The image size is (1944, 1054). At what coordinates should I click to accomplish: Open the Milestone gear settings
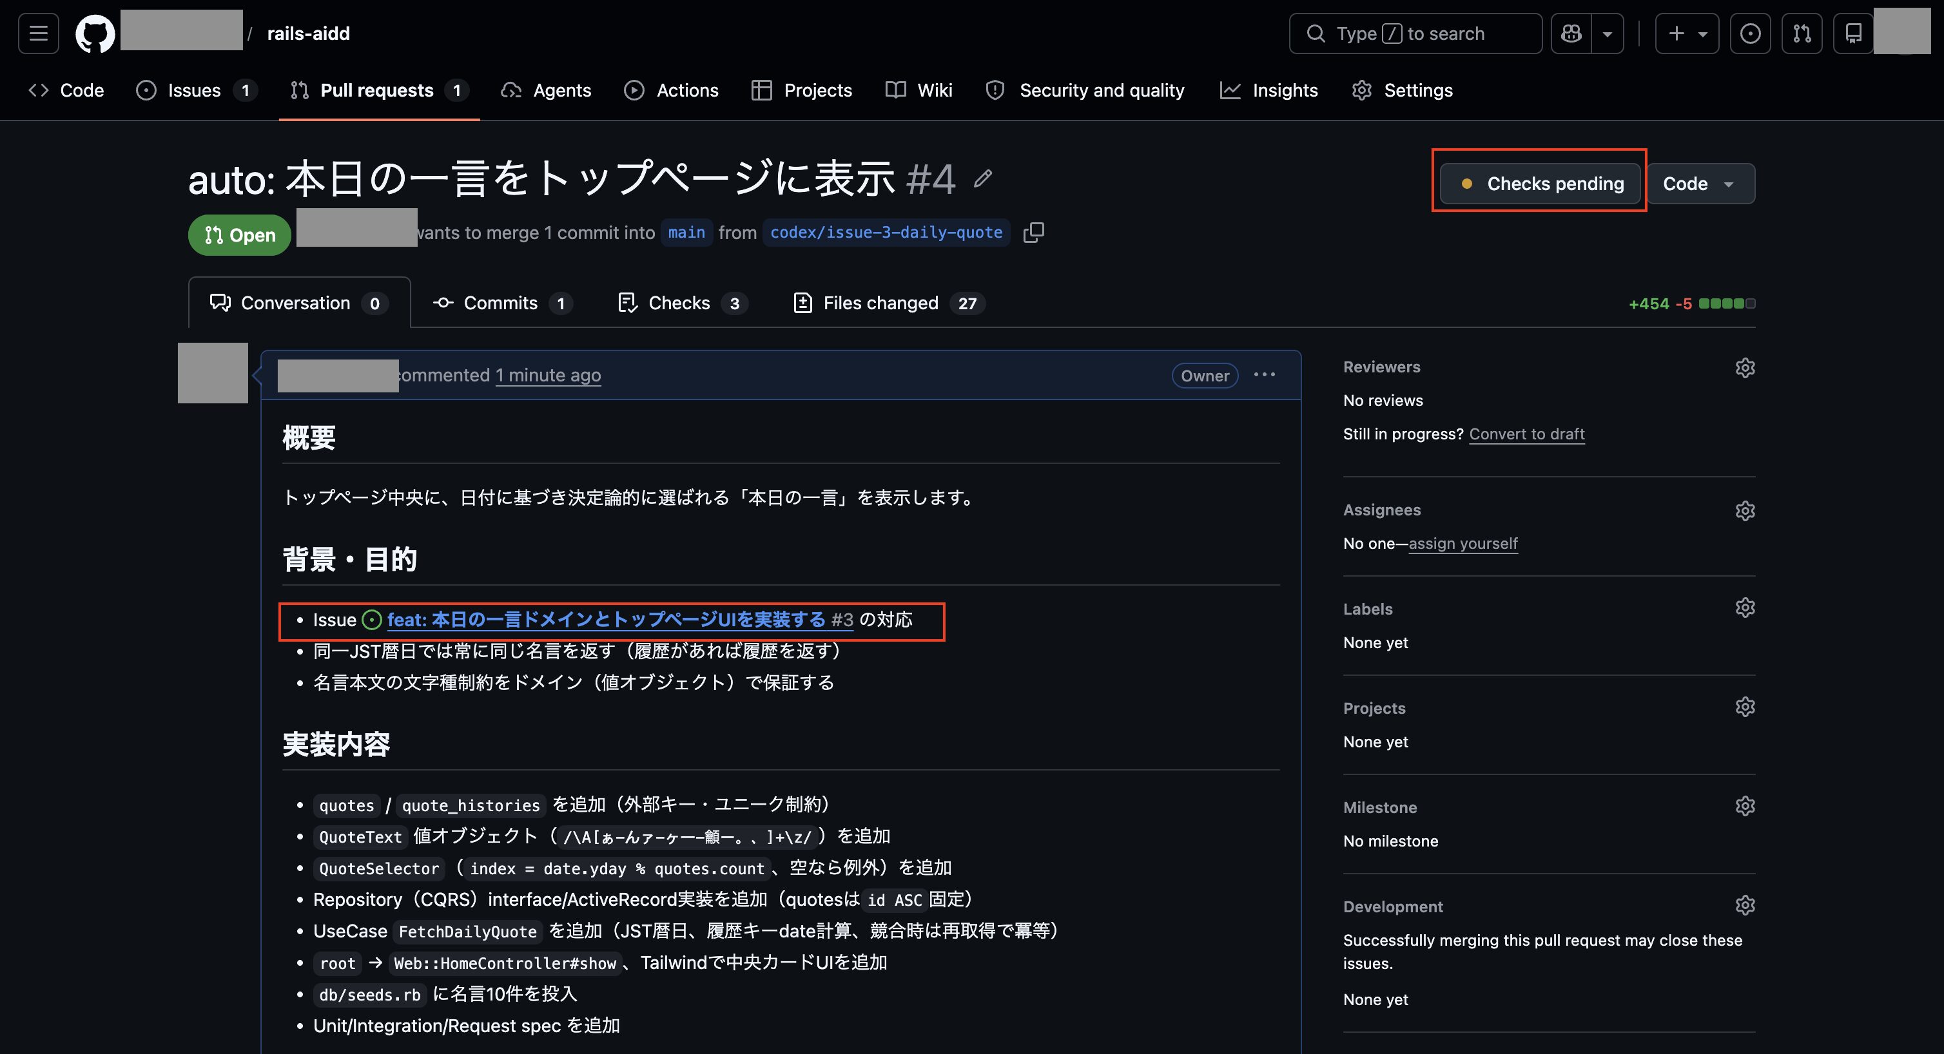coord(1744,807)
